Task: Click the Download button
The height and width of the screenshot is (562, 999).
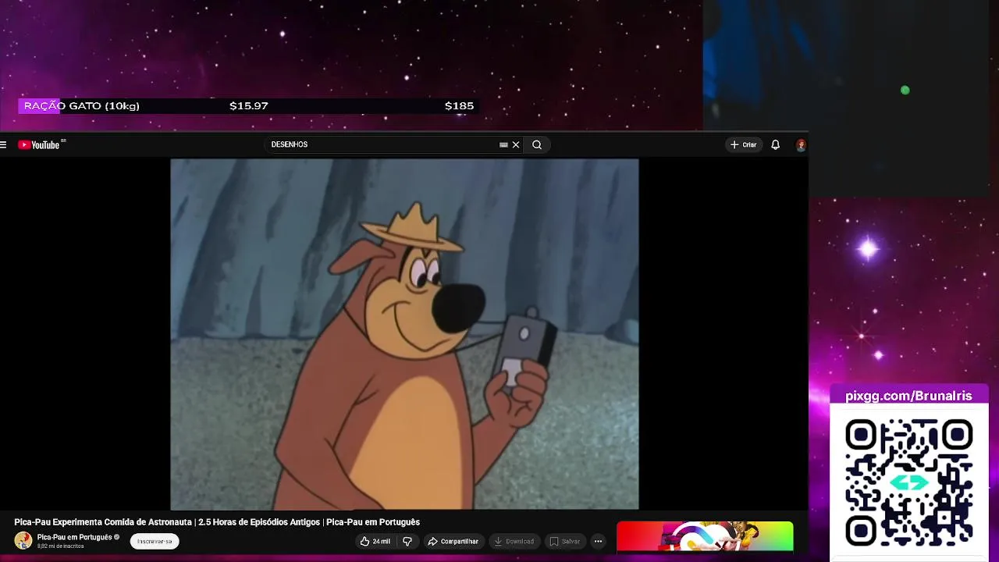Action: (x=514, y=541)
